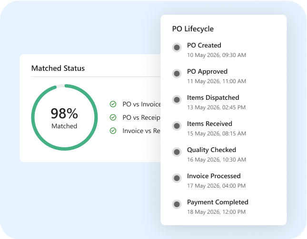Image resolution: width=307 pixels, height=239 pixels.
Task: Select the PO vs Receipt label
Action: tap(141, 118)
